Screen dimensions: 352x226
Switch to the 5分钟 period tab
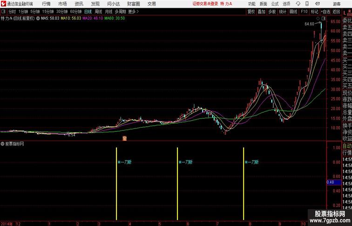click(35, 12)
